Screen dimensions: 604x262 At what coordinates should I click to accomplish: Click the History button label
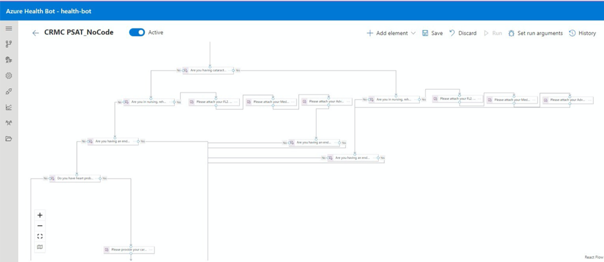click(x=587, y=33)
